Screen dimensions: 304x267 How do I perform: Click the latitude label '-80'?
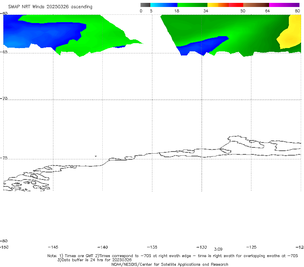(4, 241)
